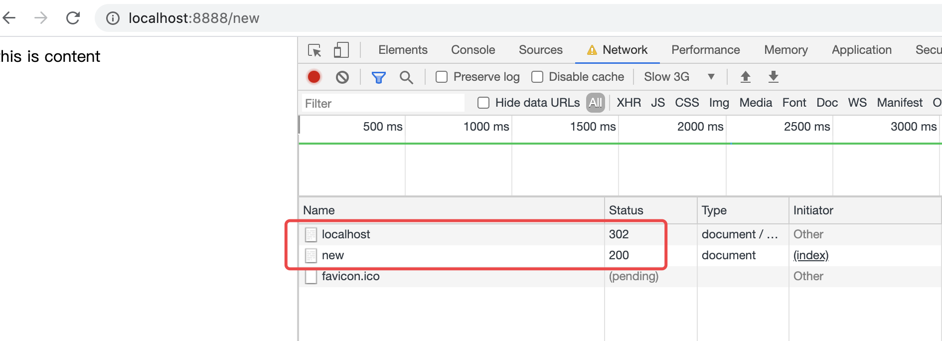The height and width of the screenshot is (341, 942).
Task: Click the browser forward arrow
Action: 41,18
